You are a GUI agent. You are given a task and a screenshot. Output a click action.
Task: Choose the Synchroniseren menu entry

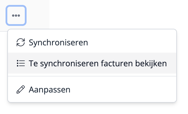[x=92, y=42]
